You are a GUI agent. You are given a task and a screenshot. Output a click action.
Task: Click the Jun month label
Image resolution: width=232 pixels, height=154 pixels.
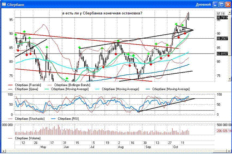tap(66, 147)
